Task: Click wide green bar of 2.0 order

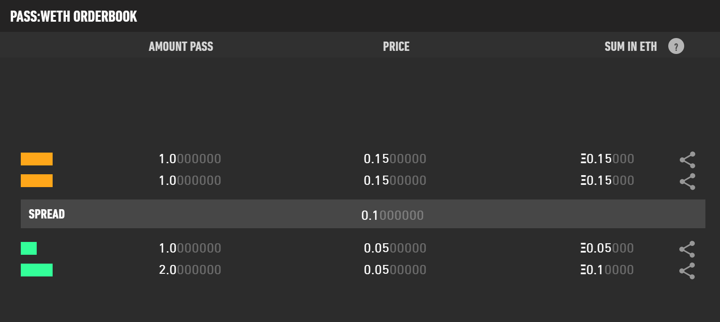Action: tap(37, 270)
